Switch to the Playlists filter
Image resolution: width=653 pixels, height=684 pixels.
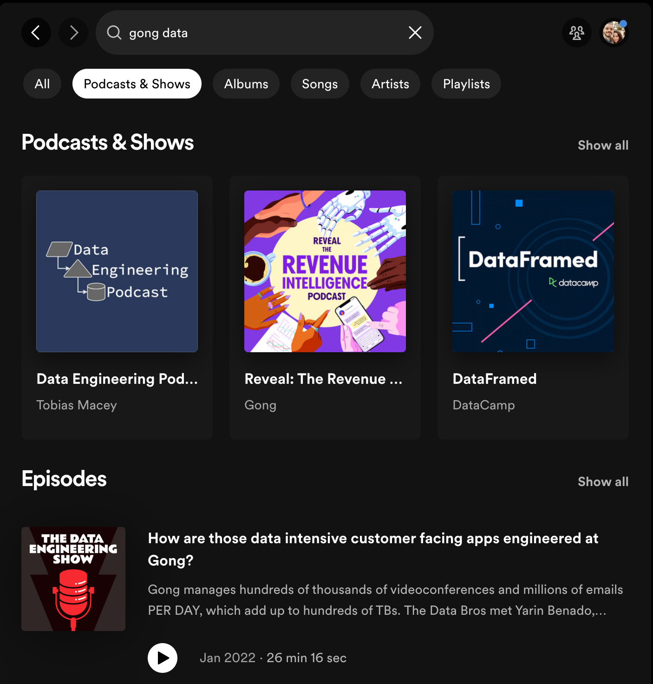(x=466, y=84)
